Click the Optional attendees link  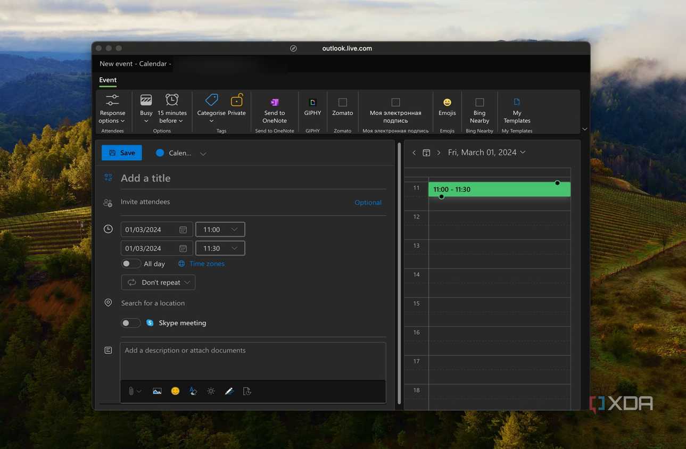(x=368, y=202)
